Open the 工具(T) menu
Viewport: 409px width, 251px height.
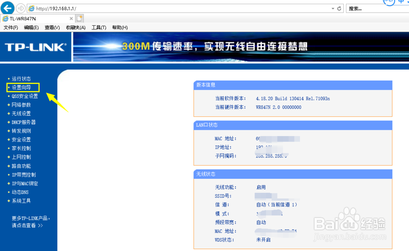99,27
